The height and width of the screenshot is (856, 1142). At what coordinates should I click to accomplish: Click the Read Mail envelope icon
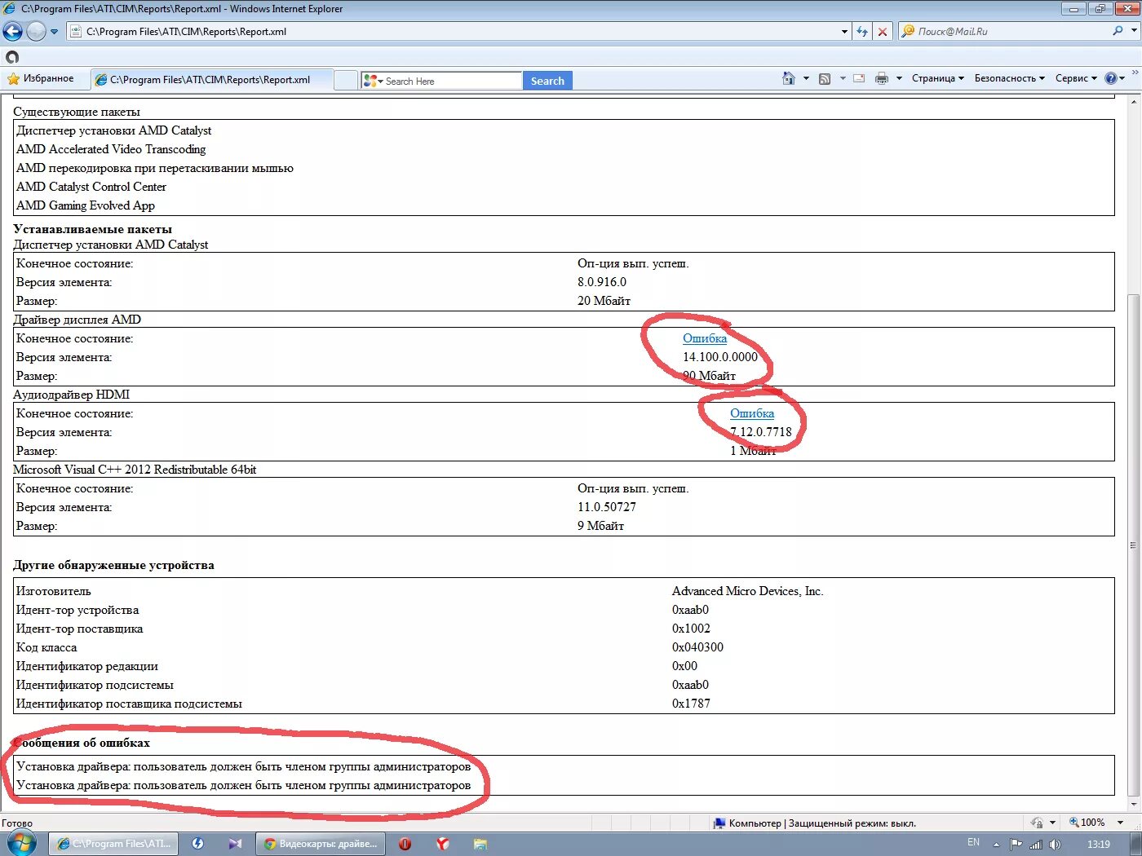pyautogui.click(x=859, y=79)
